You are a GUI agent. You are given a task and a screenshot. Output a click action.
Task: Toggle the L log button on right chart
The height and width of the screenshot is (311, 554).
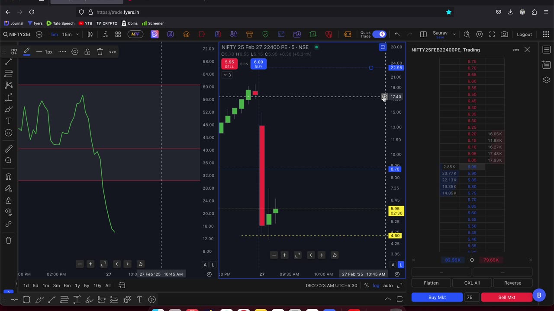[401, 265]
